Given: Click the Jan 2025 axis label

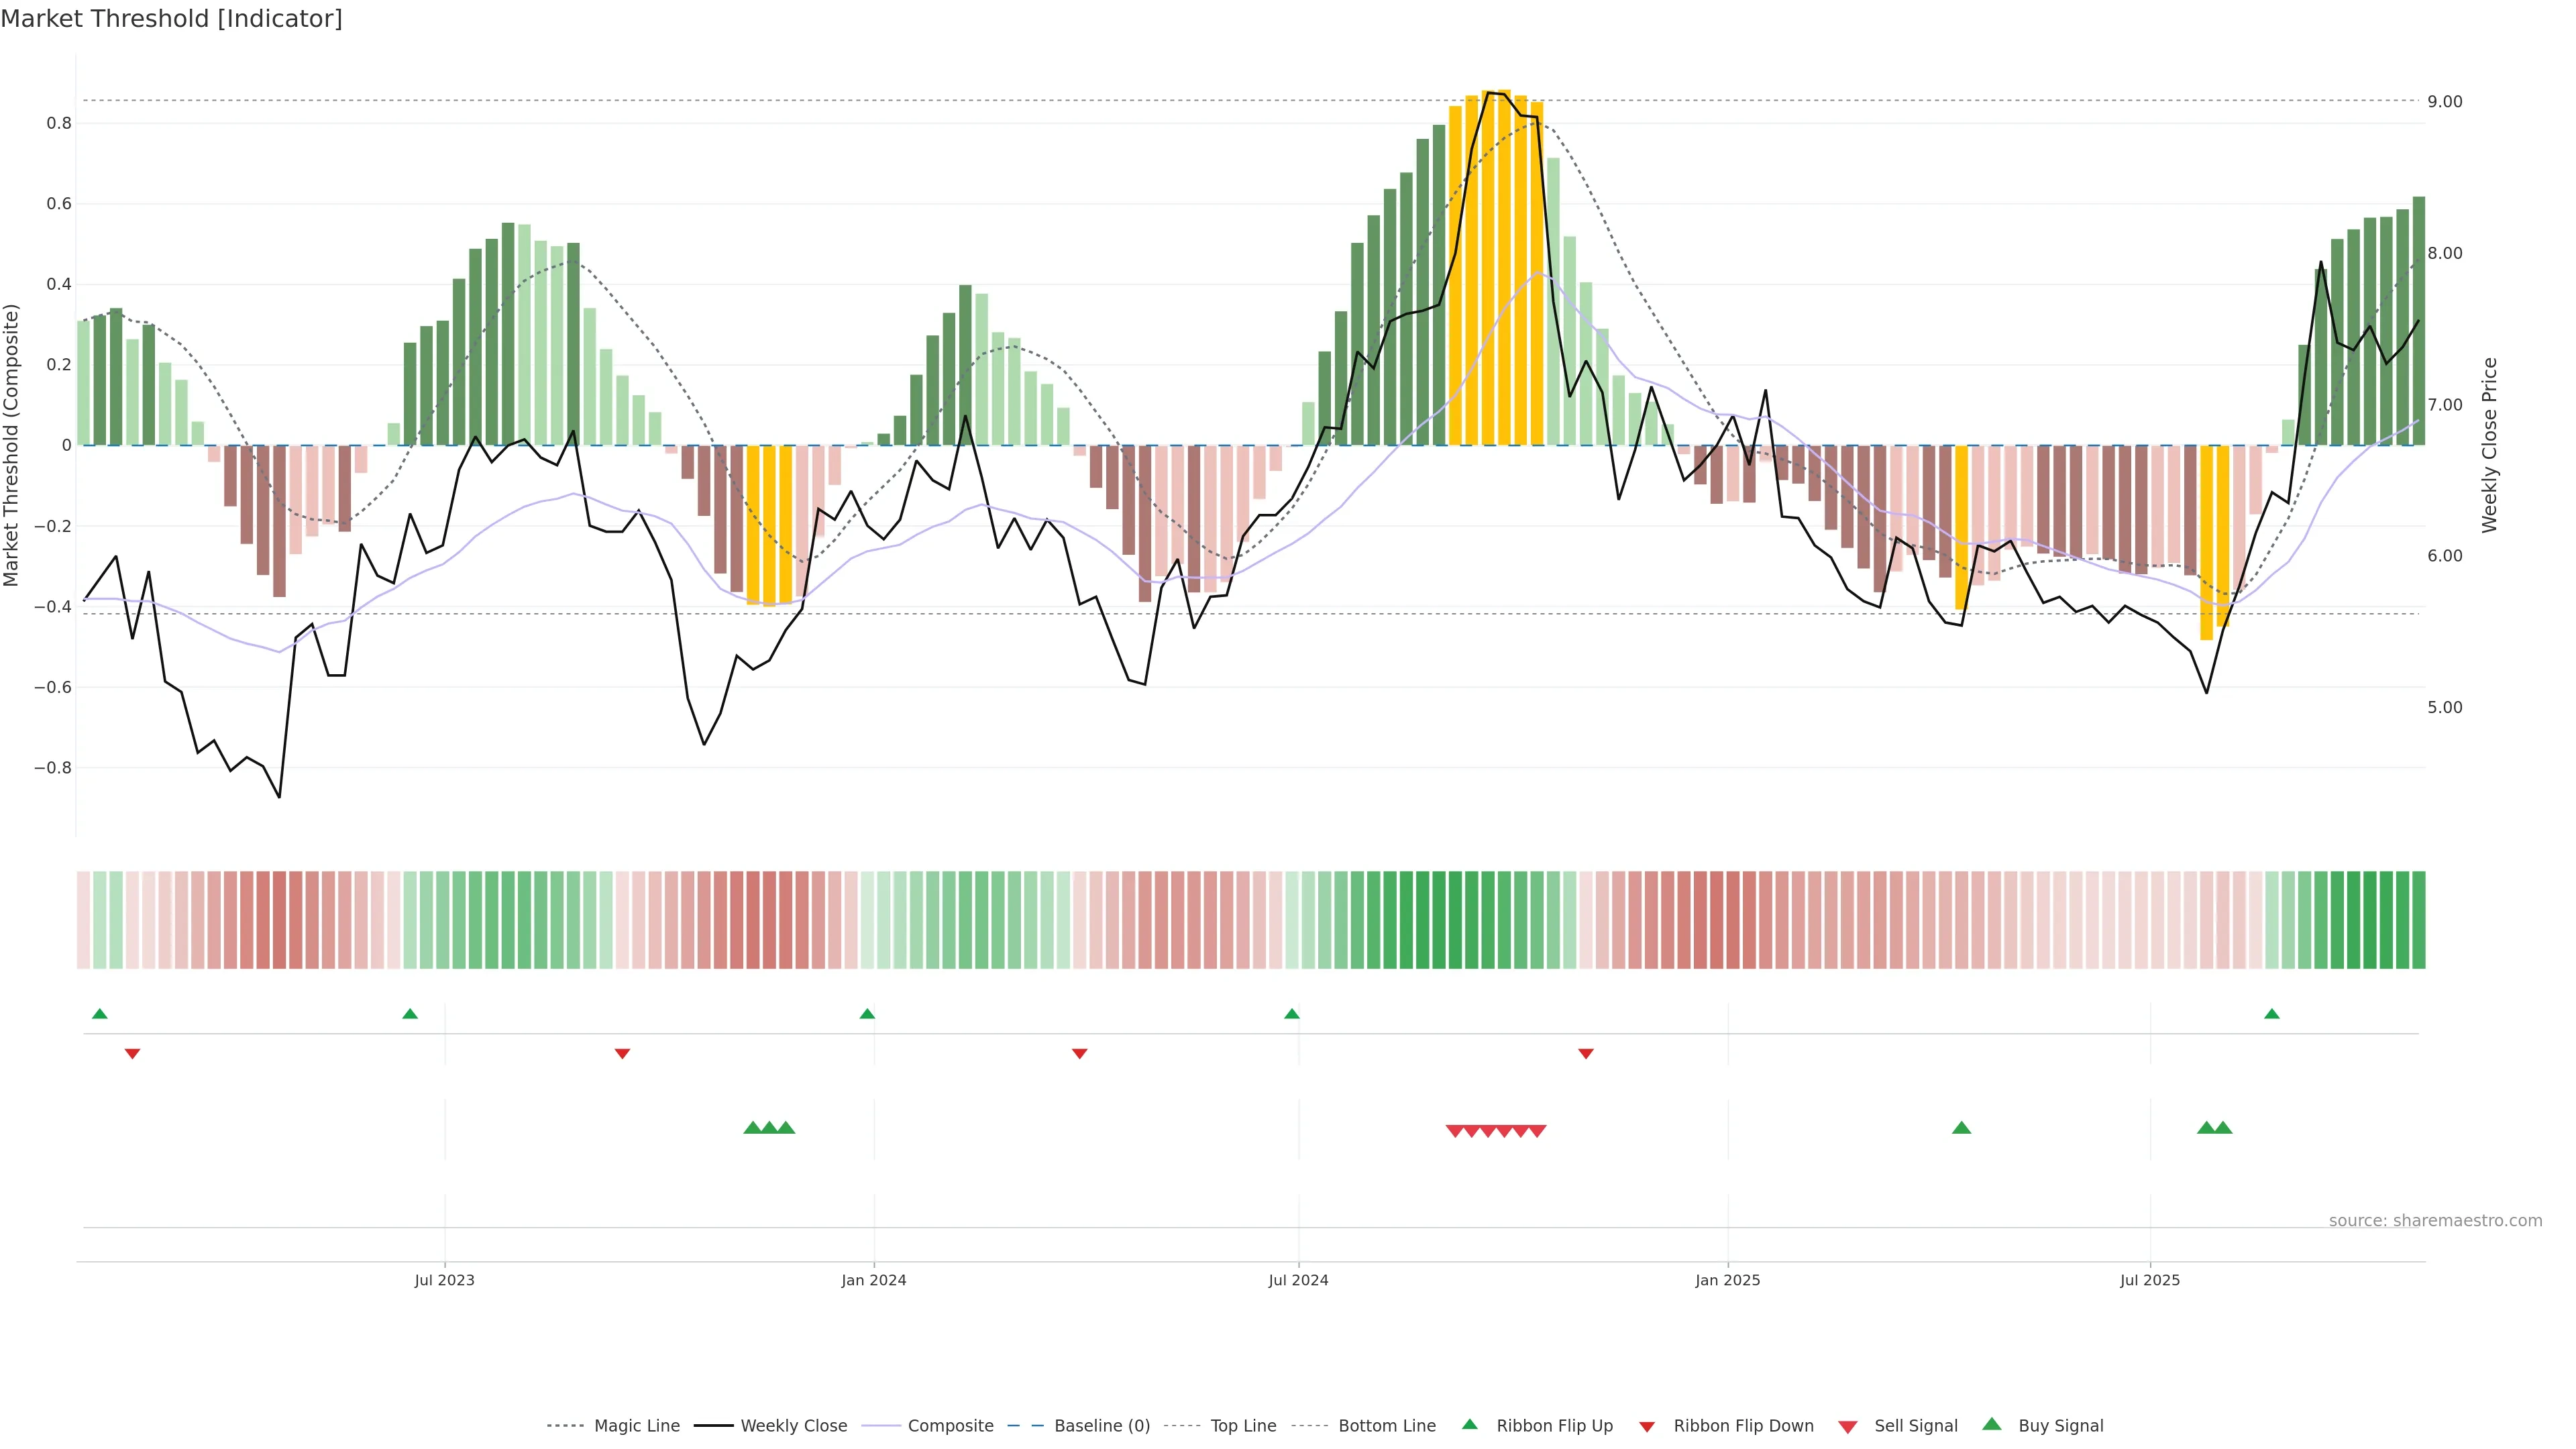Looking at the screenshot, I should click(1727, 1280).
